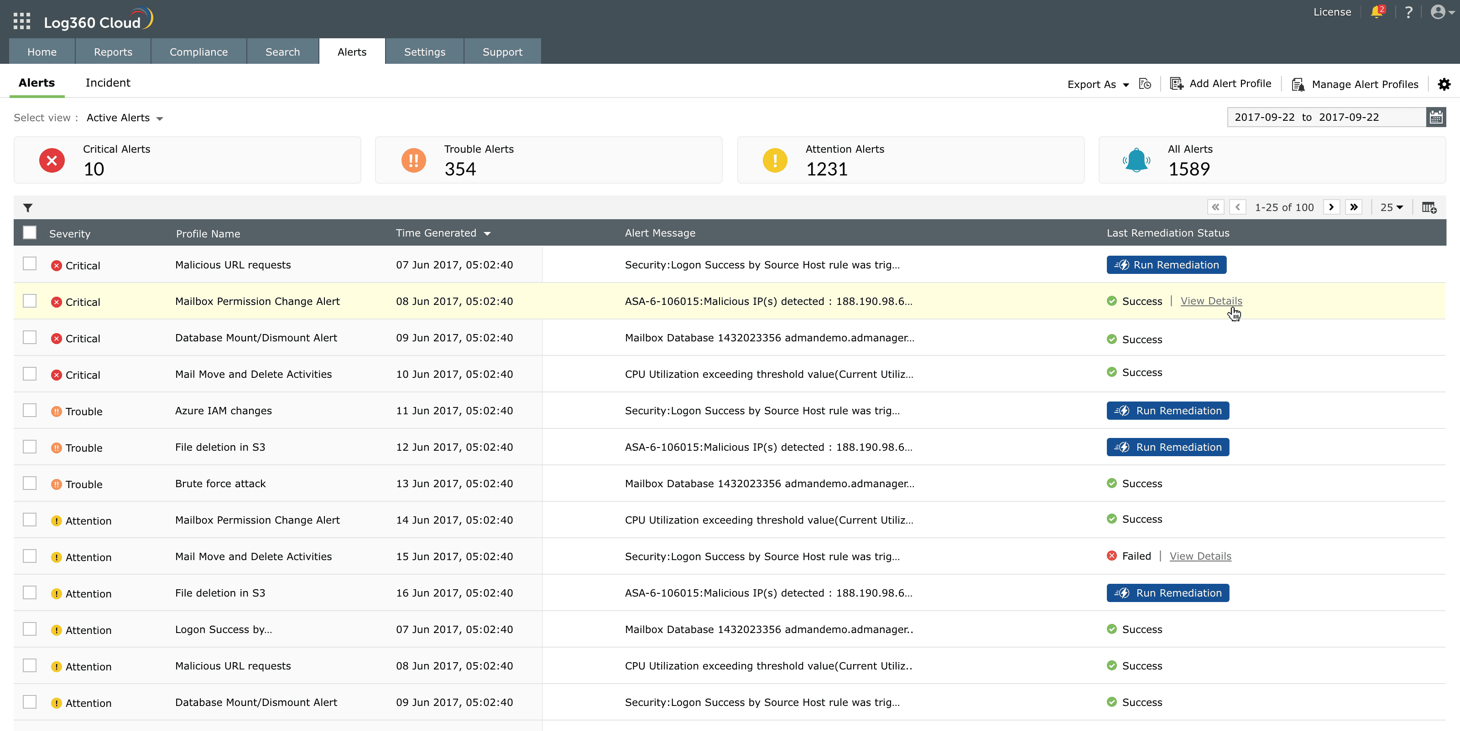Go to the first page of alerts
The image size is (1460, 731).
coord(1216,207)
